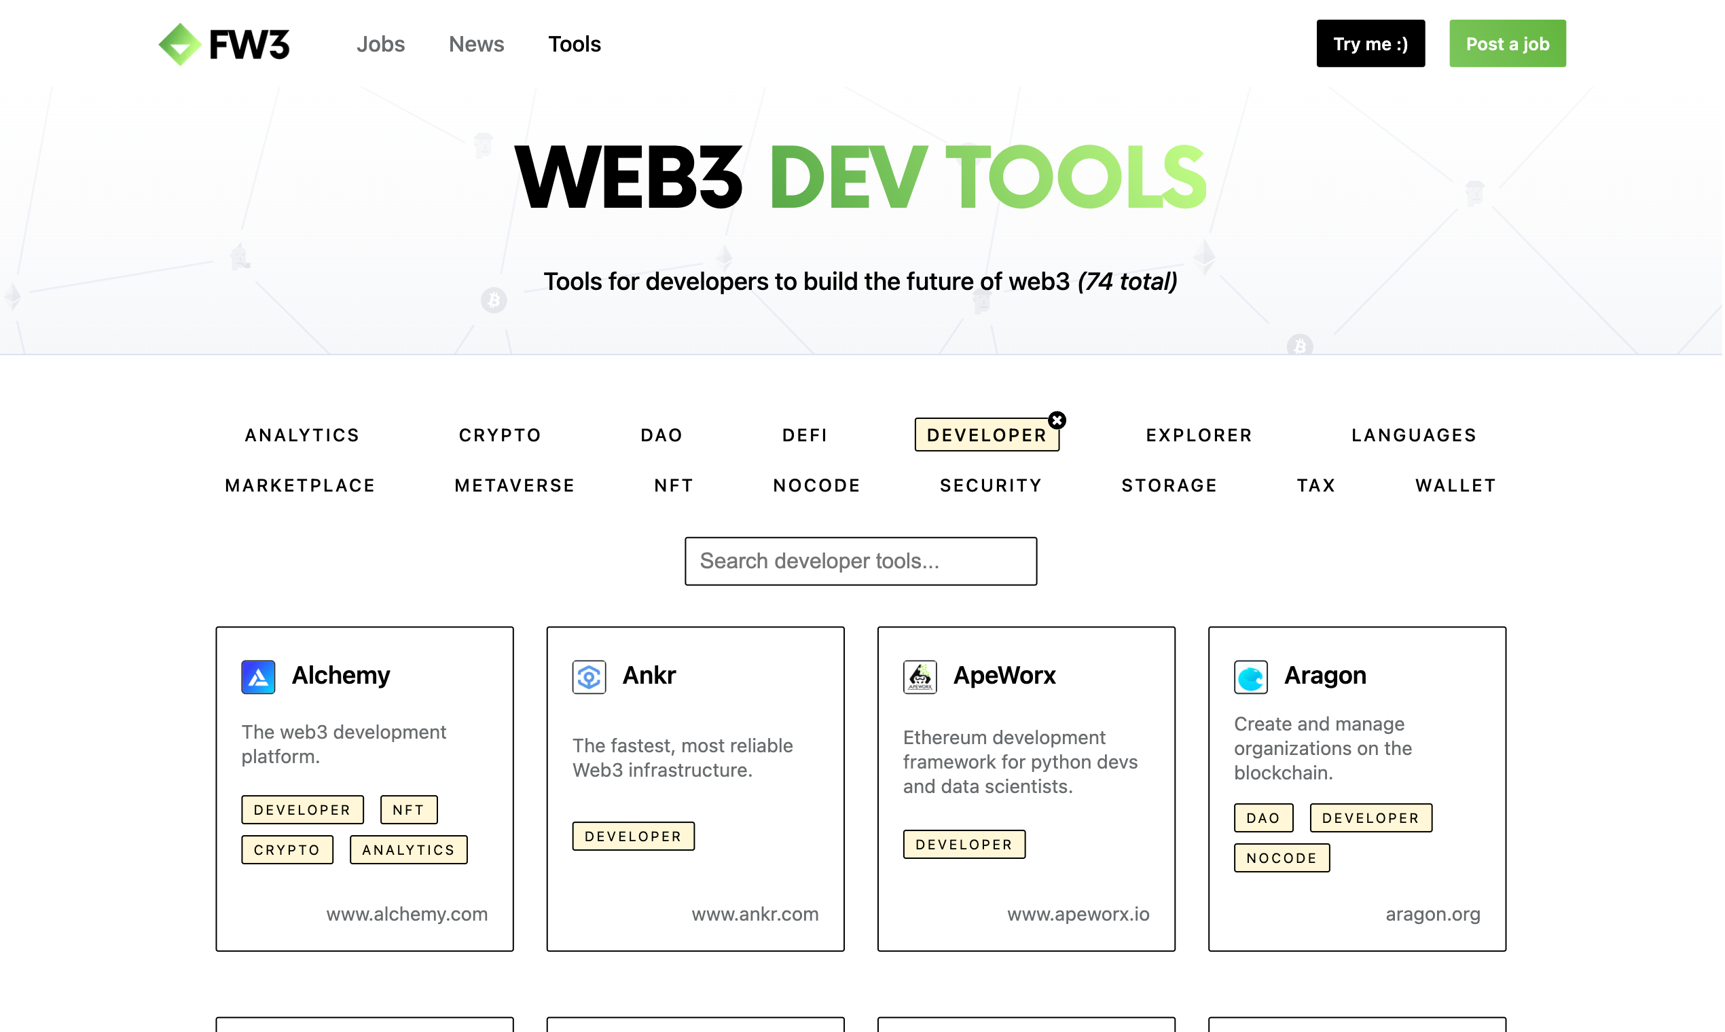Select the Wallet category filter
The width and height of the screenshot is (1725, 1032).
tap(1456, 485)
